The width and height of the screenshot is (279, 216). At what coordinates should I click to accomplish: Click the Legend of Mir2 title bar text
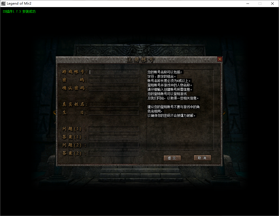click(x=21, y=4)
